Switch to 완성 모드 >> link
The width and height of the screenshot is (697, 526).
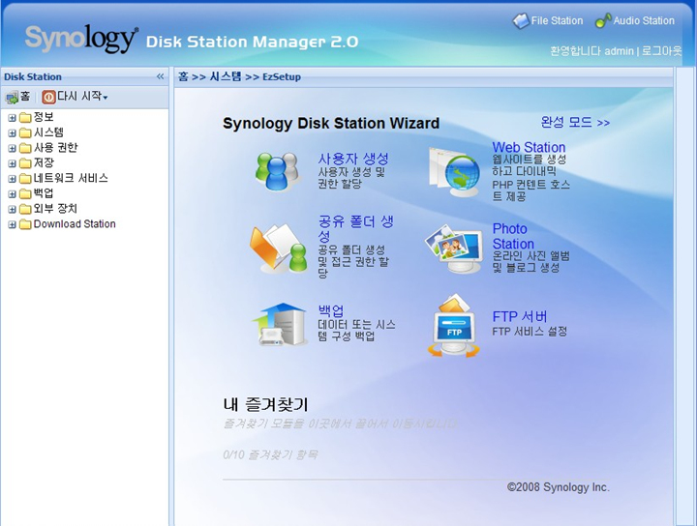coord(575,122)
